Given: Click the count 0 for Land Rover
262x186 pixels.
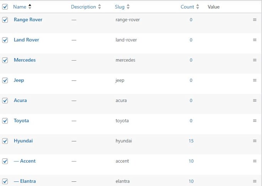Looking at the screenshot, I should click(x=191, y=40).
